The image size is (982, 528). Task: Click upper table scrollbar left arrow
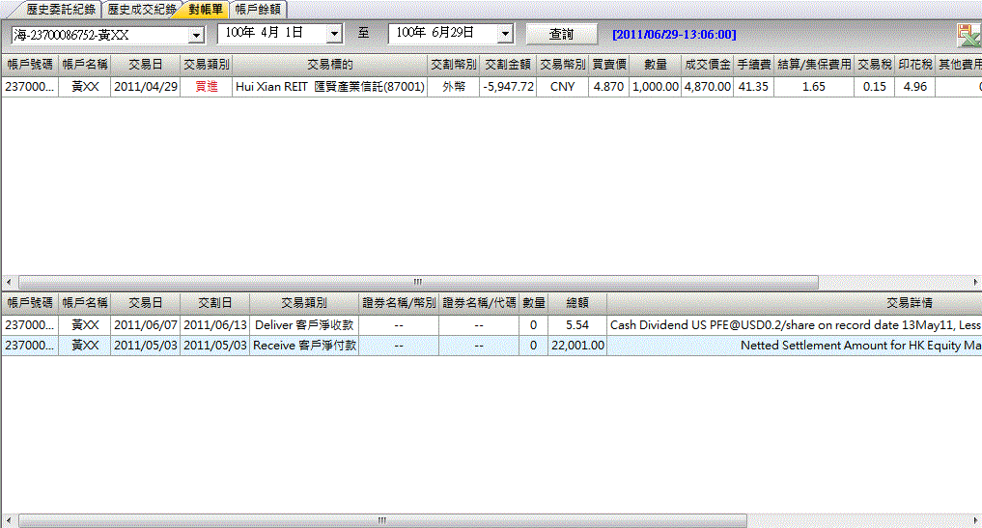click(x=8, y=282)
